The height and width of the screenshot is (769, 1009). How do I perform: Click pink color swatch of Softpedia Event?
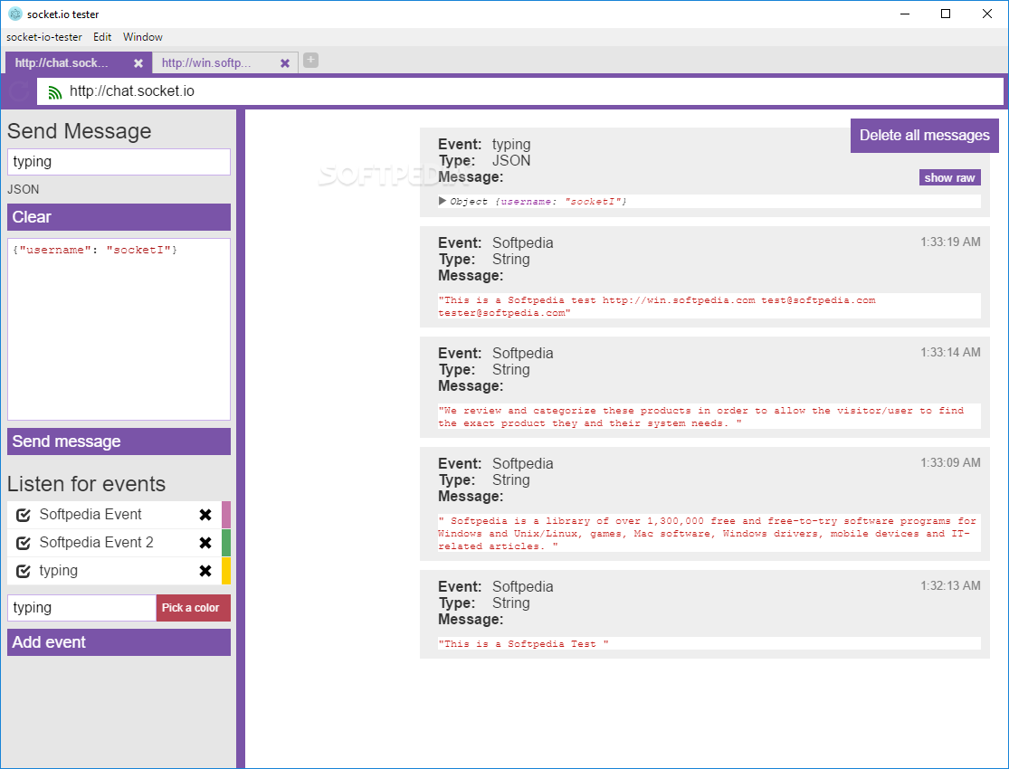pos(226,515)
